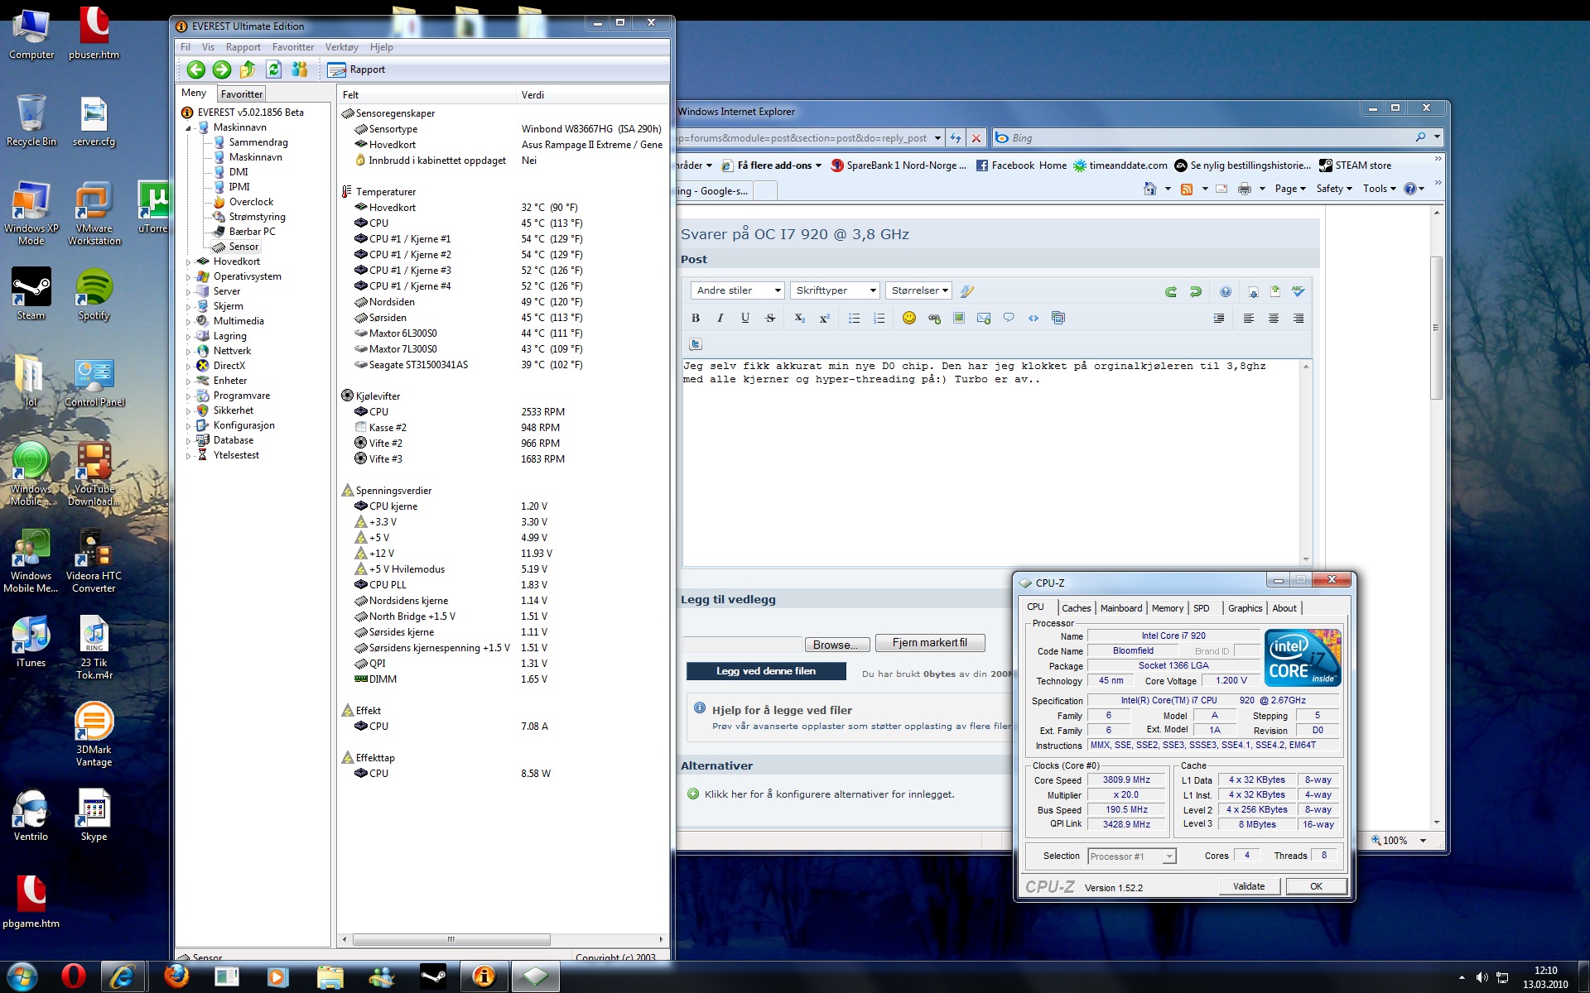
Task: Switch to the SPD tab in CPU-Z
Action: click(x=1202, y=608)
